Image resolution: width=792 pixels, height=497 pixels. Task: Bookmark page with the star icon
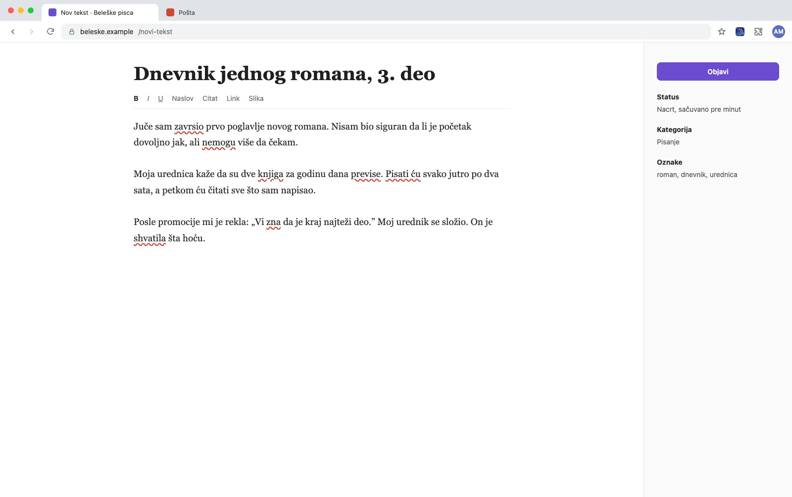pyautogui.click(x=722, y=32)
